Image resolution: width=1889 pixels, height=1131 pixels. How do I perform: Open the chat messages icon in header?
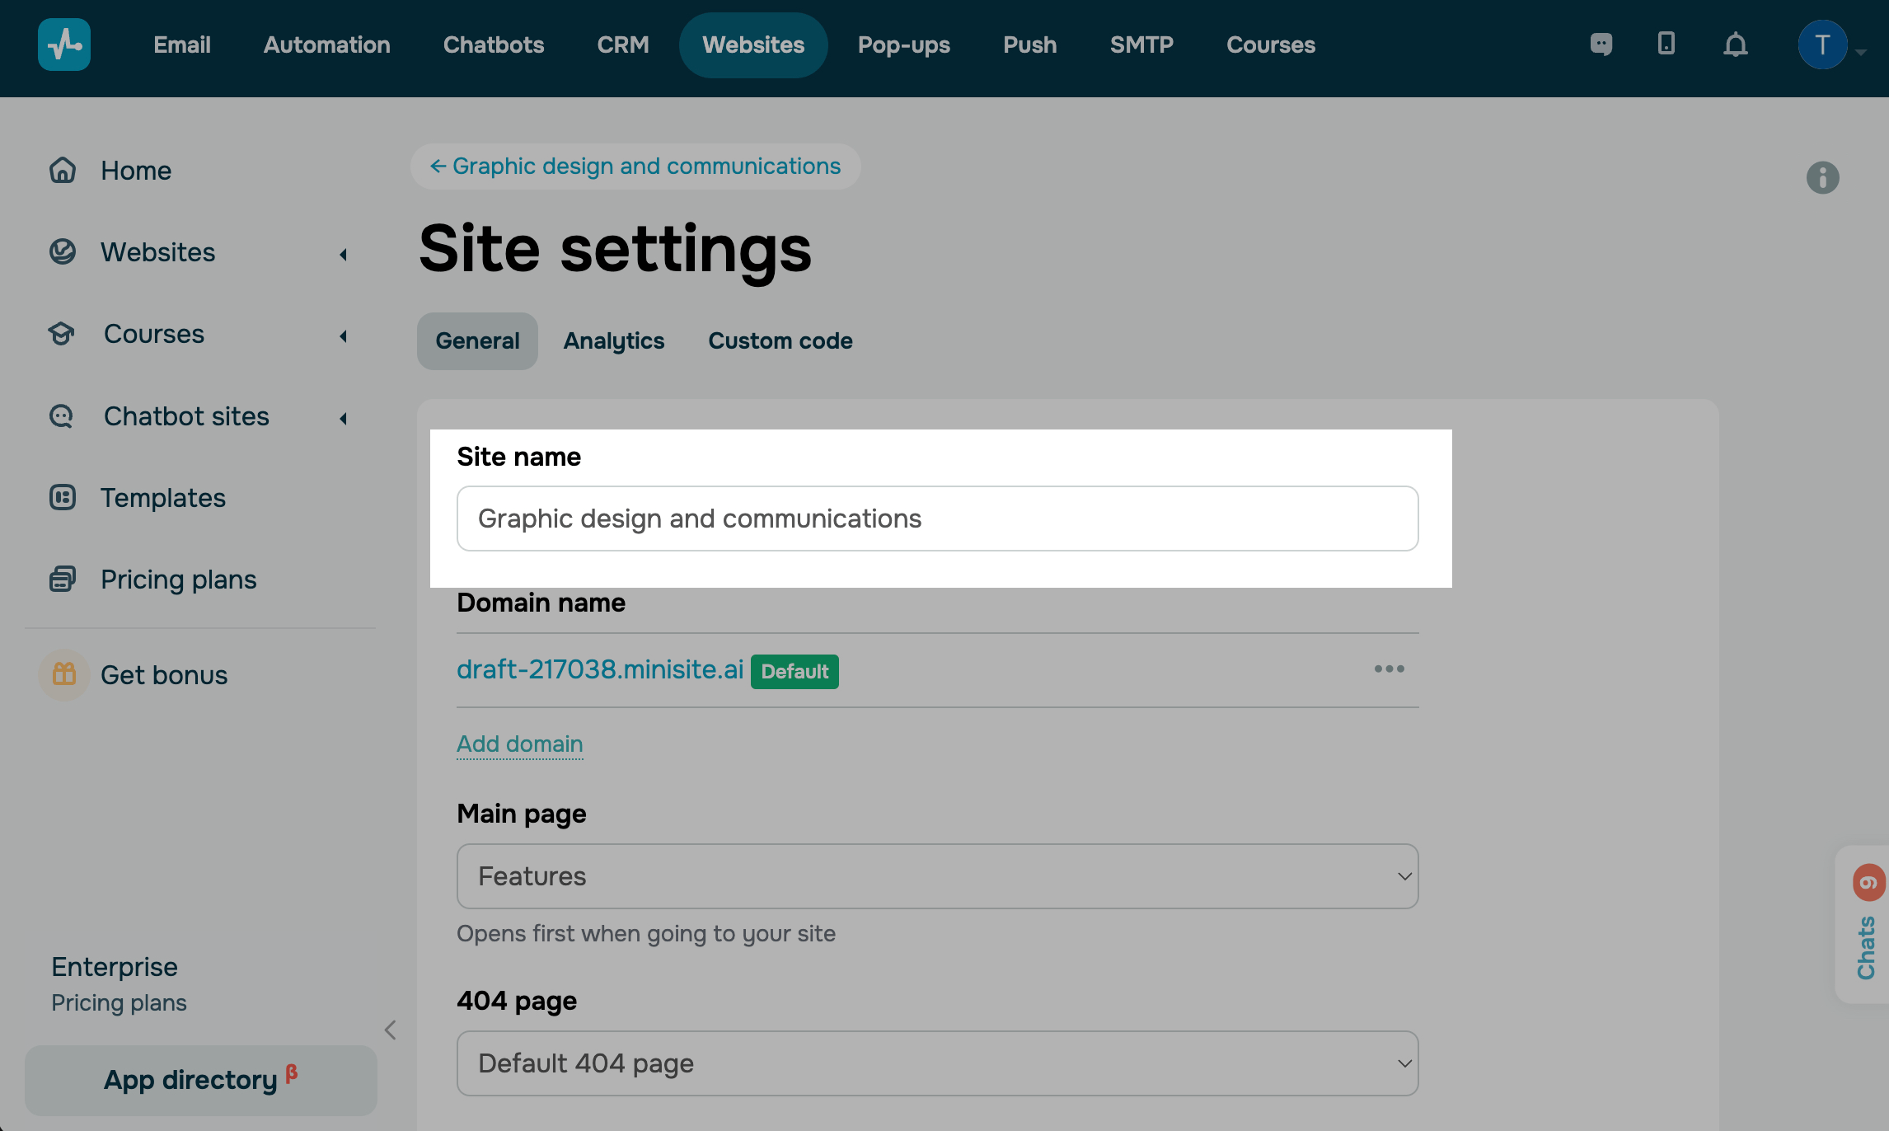[x=1601, y=44]
